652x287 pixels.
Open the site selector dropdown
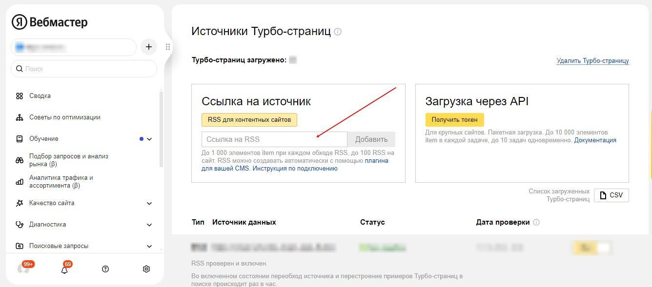coord(74,47)
